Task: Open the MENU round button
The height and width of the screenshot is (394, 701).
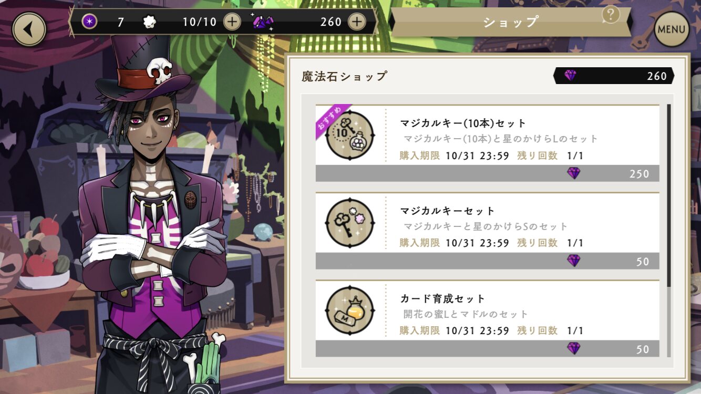Action: point(671,29)
